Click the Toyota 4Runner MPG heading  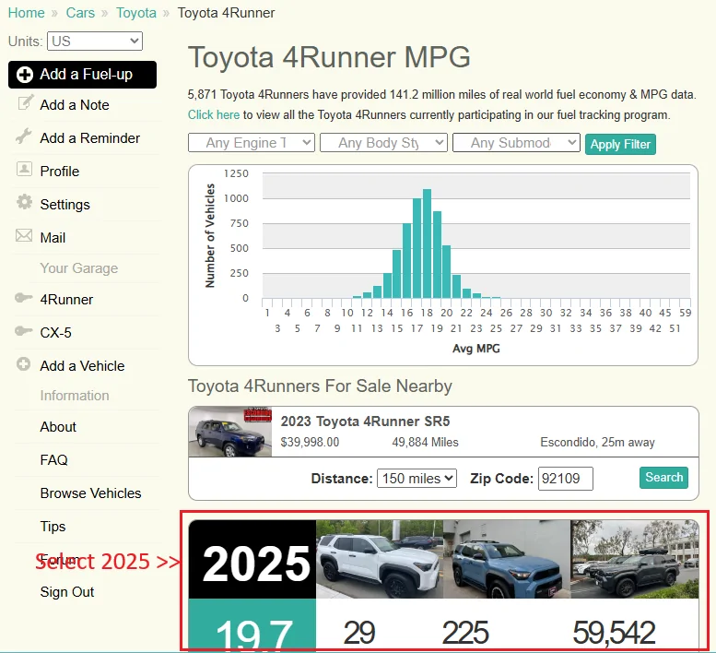pos(329,57)
